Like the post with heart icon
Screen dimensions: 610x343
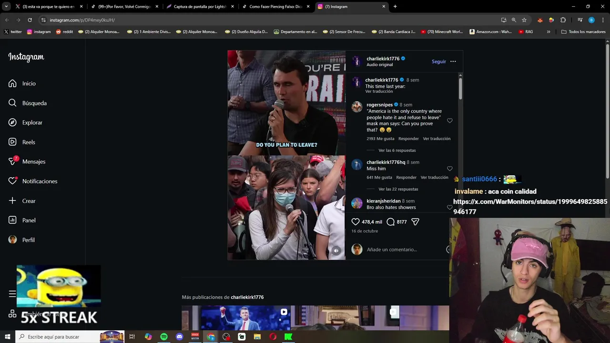pos(356,222)
